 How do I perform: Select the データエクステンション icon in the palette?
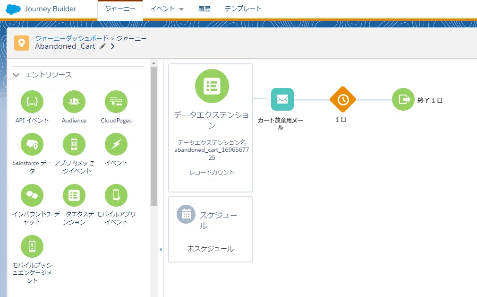point(74,195)
